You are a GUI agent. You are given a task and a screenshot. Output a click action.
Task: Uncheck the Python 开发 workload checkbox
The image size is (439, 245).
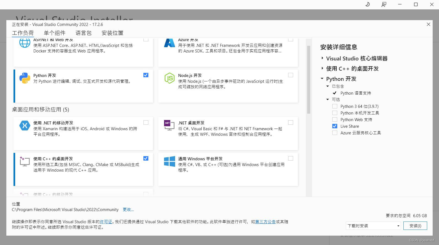pyautogui.click(x=146, y=75)
